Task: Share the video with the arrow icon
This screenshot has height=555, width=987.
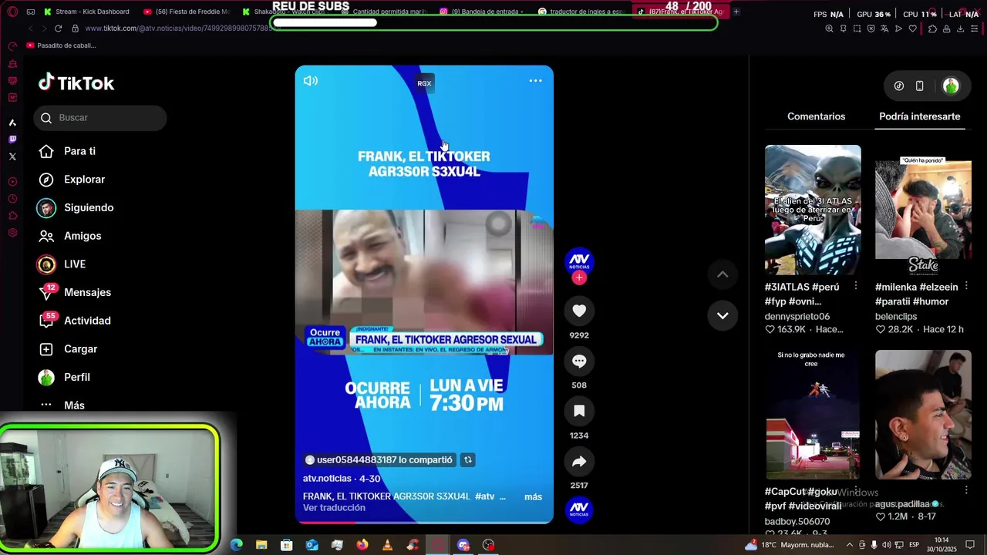Action: tap(579, 461)
